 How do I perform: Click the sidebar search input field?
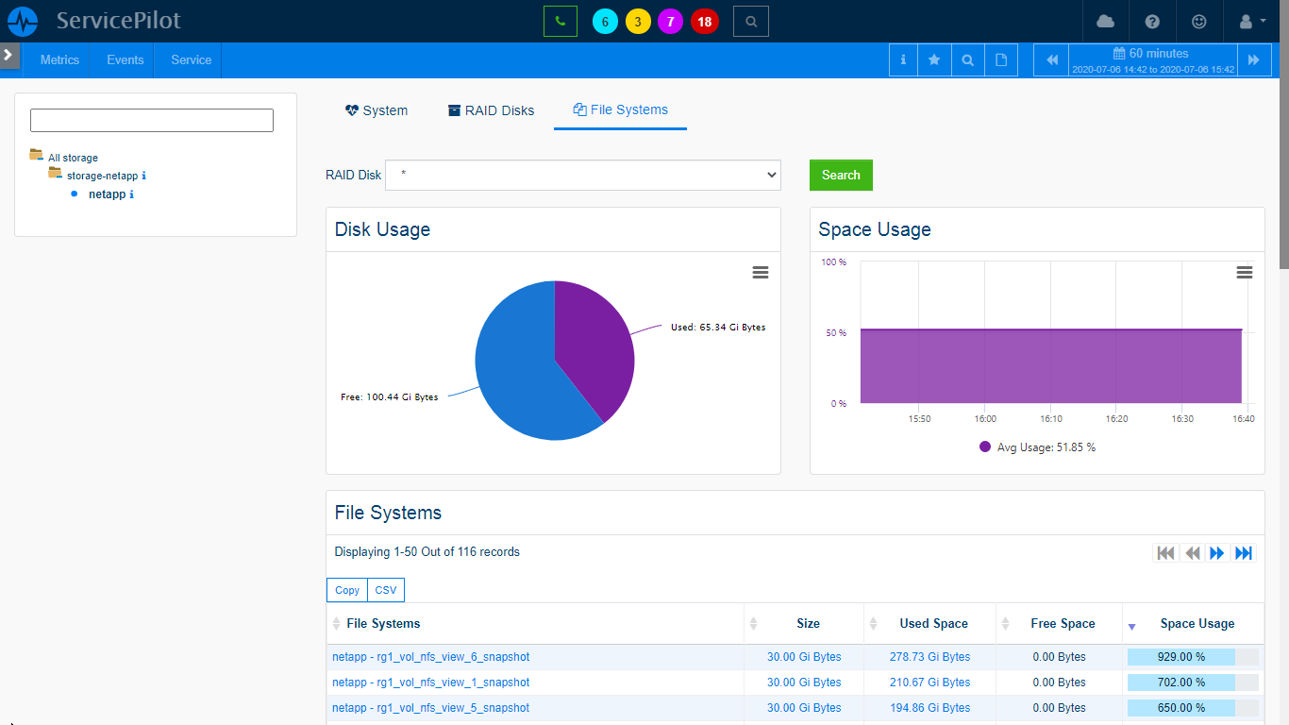tap(151, 120)
